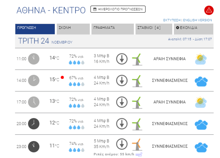This screenshot has height=158, width=220.
Task: Click the red warning alert icon
Action: point(209,10)
